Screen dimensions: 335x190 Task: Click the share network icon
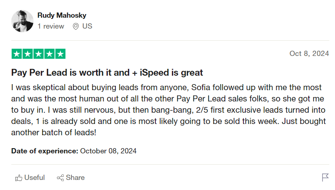click(x=61, y=178)
